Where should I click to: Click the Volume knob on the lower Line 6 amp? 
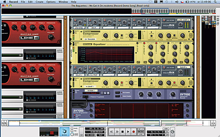click(x=51, y=79)
